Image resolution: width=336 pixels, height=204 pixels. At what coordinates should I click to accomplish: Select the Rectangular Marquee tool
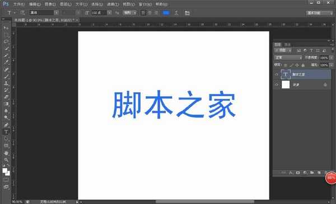6,35
